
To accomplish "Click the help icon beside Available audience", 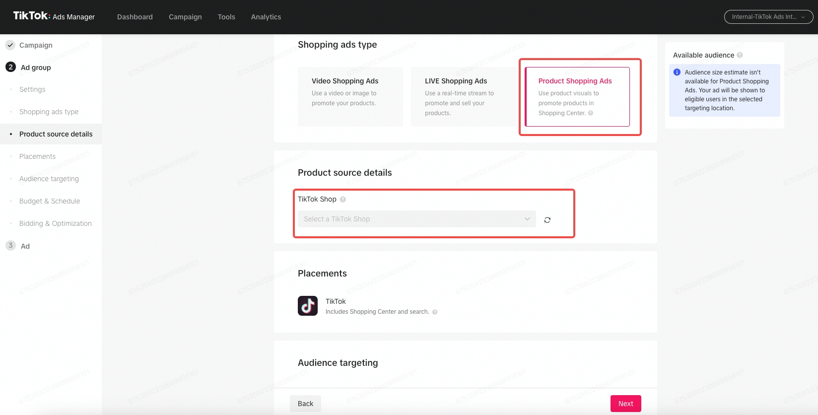I will [740, 55].
